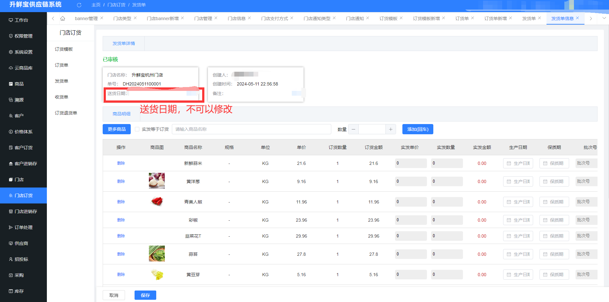The image size is (609, 302).
Task: Click the plus icon of the 数量 stepper
Action: pyautogui.click(x=391, y=129)
